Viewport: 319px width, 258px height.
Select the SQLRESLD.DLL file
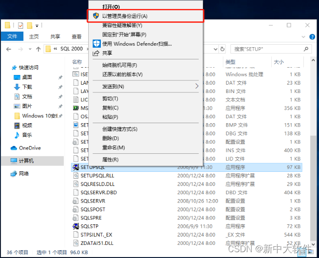click(97, 184)
